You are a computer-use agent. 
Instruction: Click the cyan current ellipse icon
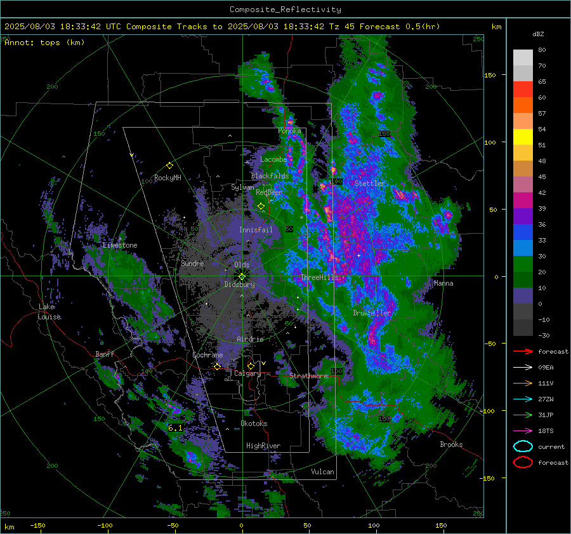(523, 446)
